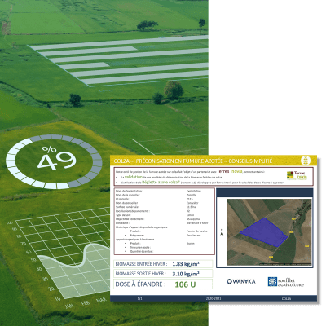Screen dimensions: 326x326
Task: Click the 'validation' highlighted word
Action: [134, 177]
